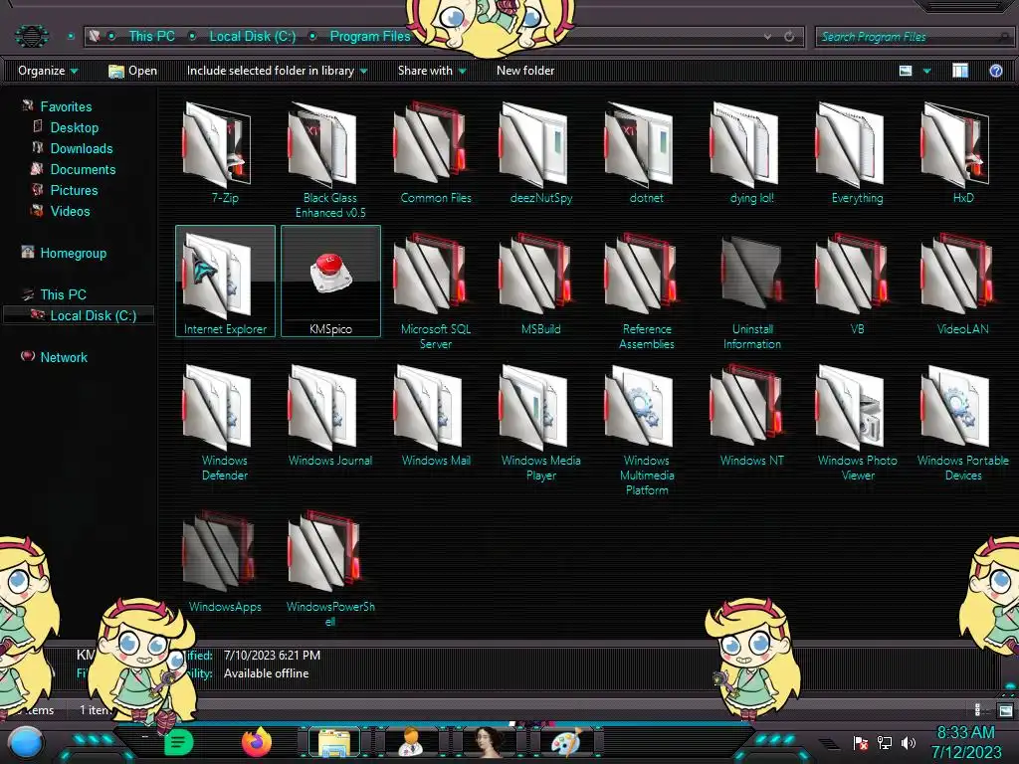Select the VideoLAN folder
This screenshot has height=764, width=1019.
point(962,284)
